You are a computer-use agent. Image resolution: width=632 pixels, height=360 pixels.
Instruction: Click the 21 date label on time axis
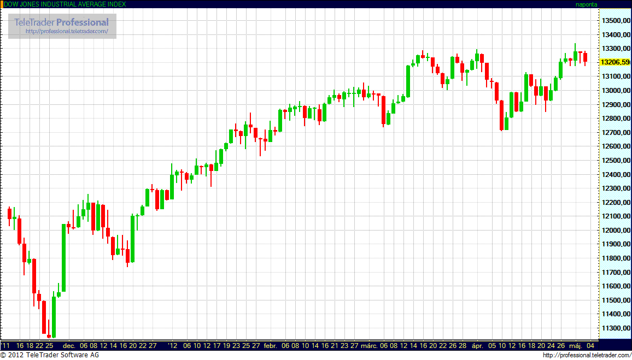[334, 345]
